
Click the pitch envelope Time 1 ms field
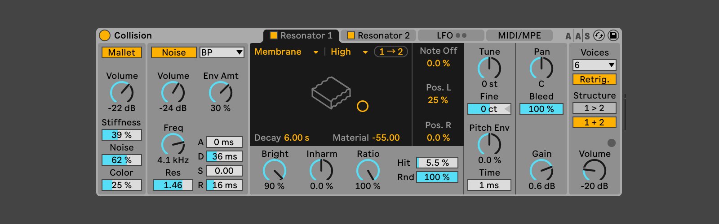(489, 185)
